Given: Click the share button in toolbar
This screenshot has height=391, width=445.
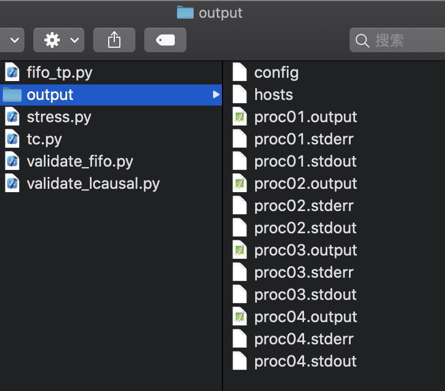Looking at the screenshot, I should (x=114, y=40).
